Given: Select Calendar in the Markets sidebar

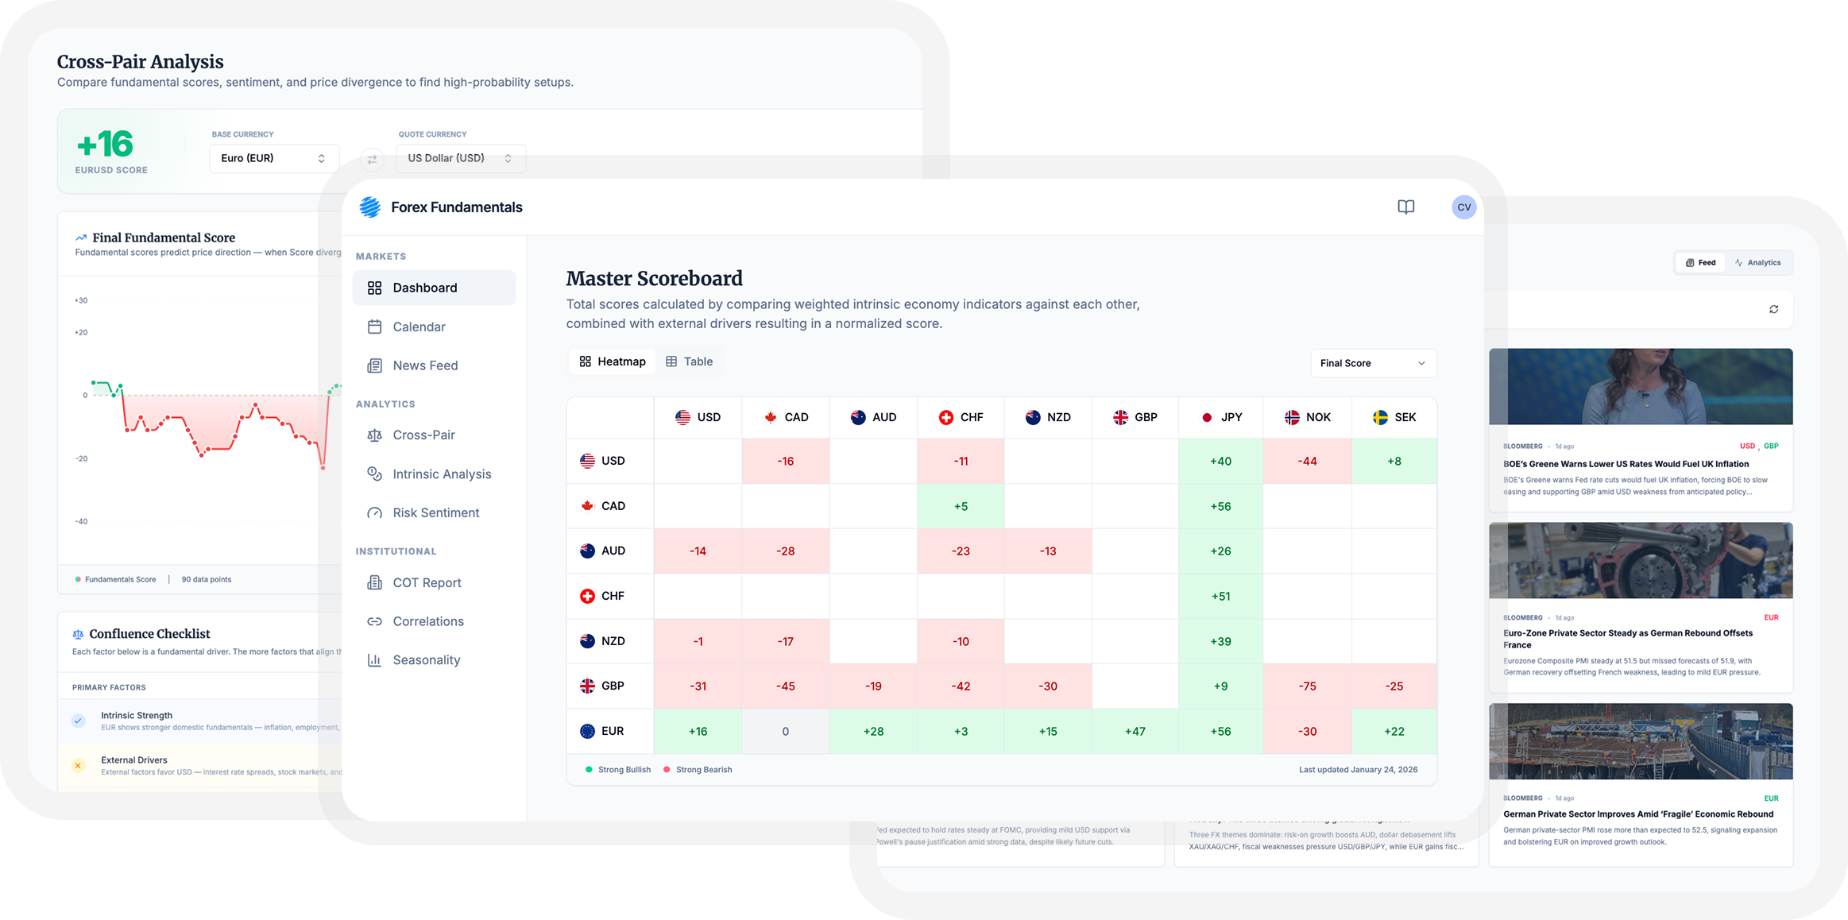Looking at the screenshot, I should pyautogui.click(x=419, y=327).
